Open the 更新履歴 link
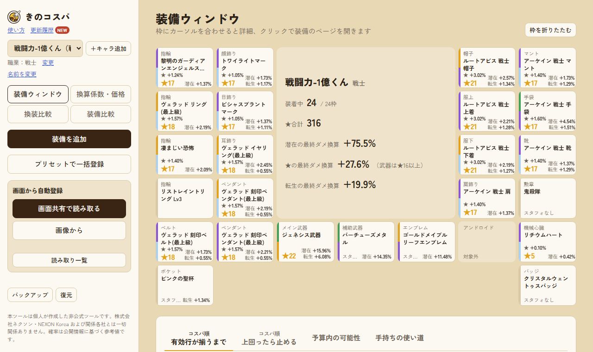Image resolution: width=593 pixels, height=352 pixels. 42,30
